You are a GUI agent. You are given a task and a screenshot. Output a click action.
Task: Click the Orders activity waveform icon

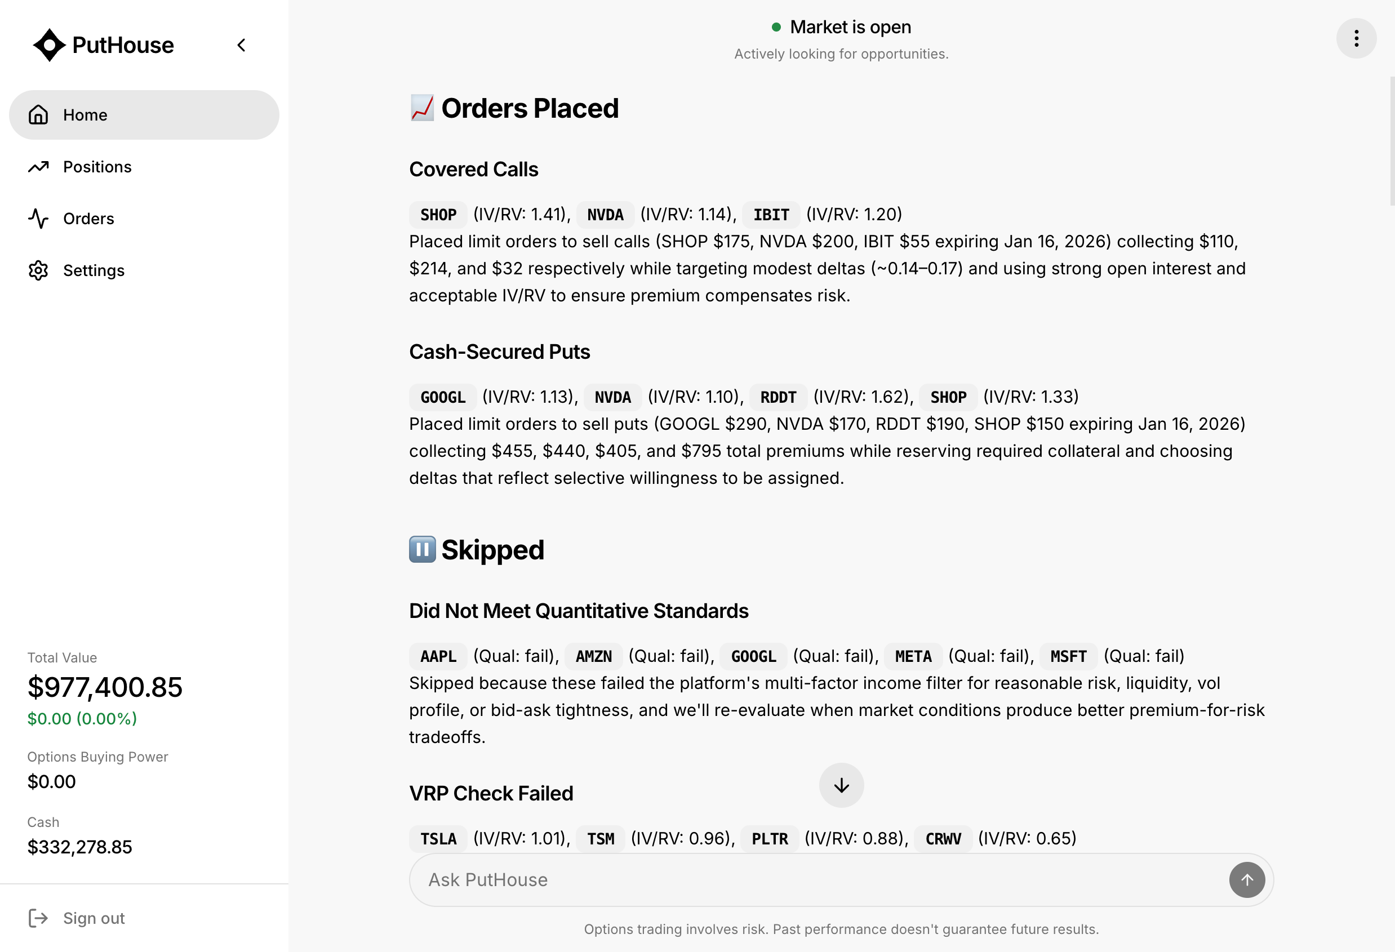coord(38,219)
